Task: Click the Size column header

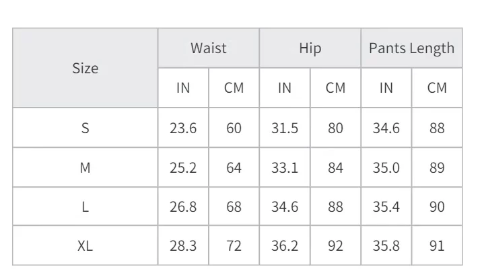Action: pyautogui.click(x=85, y=68)
